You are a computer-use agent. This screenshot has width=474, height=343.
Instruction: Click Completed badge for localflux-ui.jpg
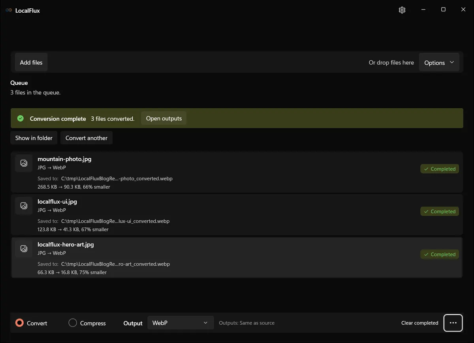[440, 212]
